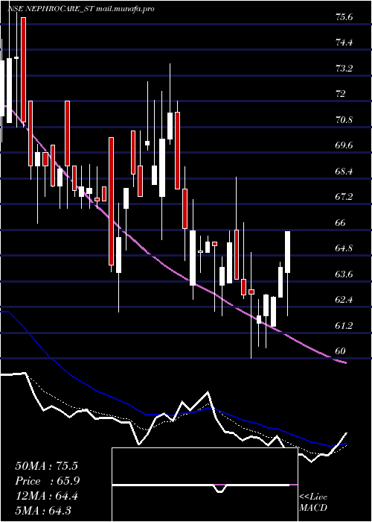Click the 74.4 price axis label
Viewport: 372px width, 522px height.
click(344, 43)
